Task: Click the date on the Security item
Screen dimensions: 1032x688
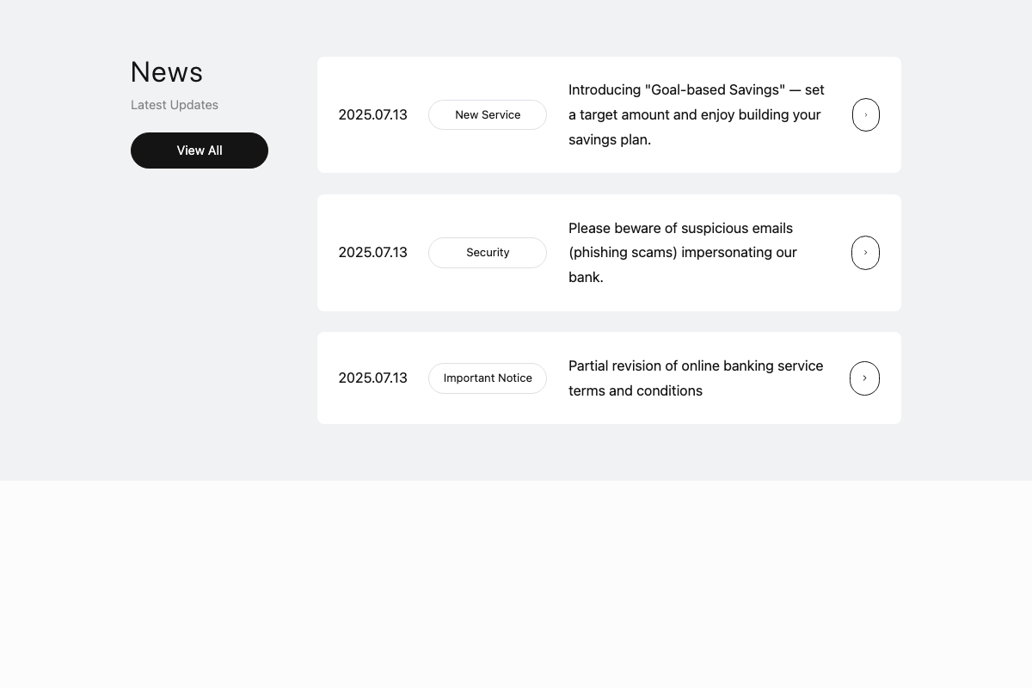Action: (x=372, y=253)
